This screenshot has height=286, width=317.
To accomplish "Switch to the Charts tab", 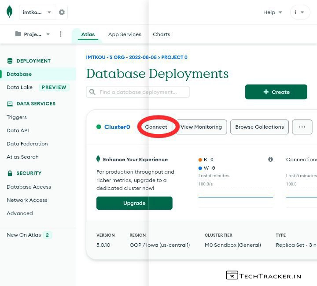I will [x=161, y=34].
